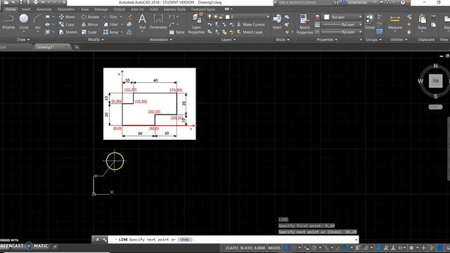Open annotation scale 1:1 dropdown
The image size is (450, 253).
[x=401, y=248]
